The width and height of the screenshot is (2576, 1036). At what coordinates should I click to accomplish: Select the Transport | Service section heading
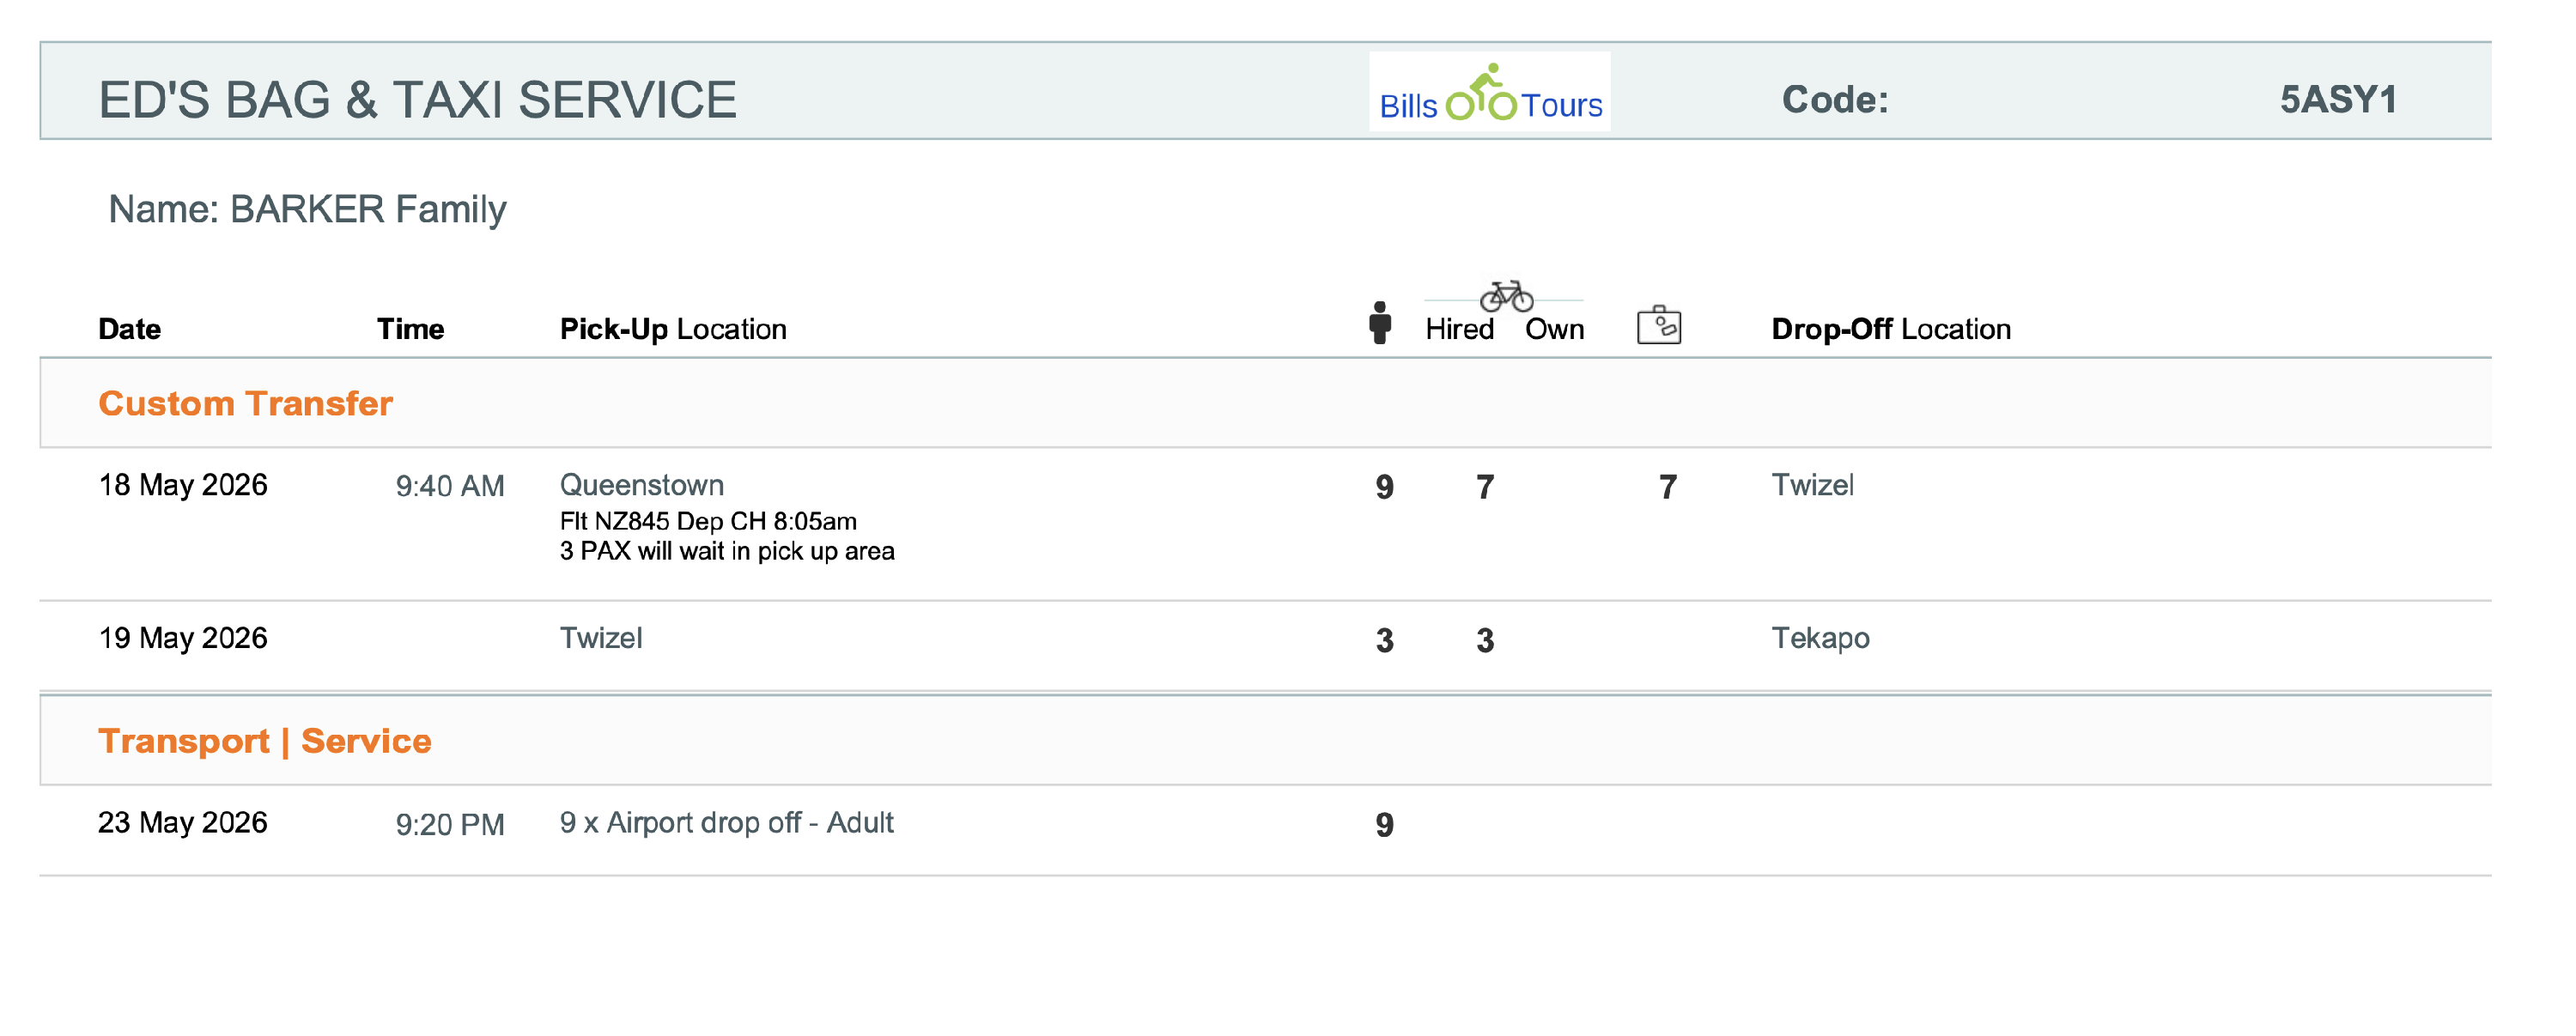pyautogui.click(x=264, y=741)
